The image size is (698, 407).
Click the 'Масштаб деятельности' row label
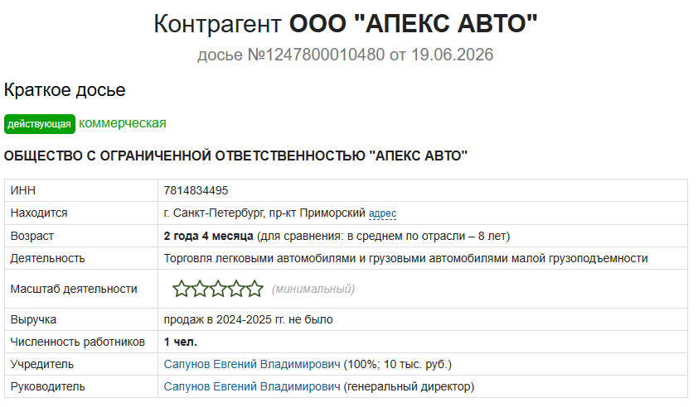pos(74,289)
